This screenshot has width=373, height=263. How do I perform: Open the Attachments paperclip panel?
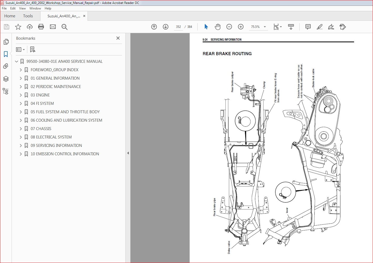pos(6,66)
